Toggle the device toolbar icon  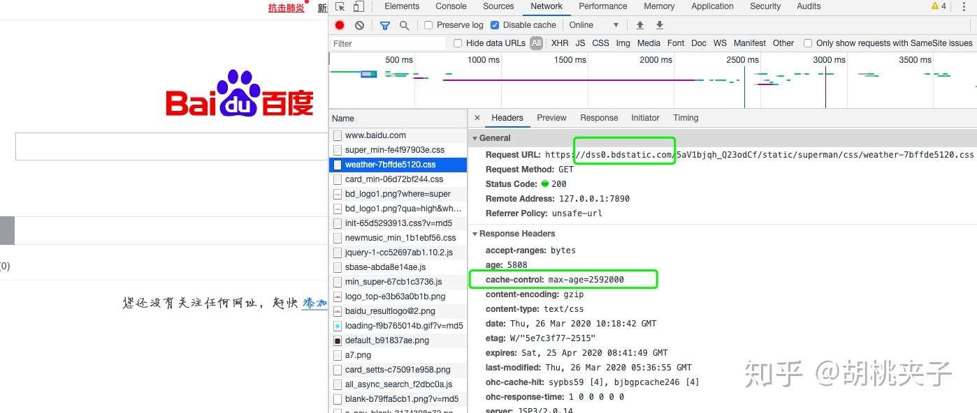pyautogui.click(x=358, y=6)
